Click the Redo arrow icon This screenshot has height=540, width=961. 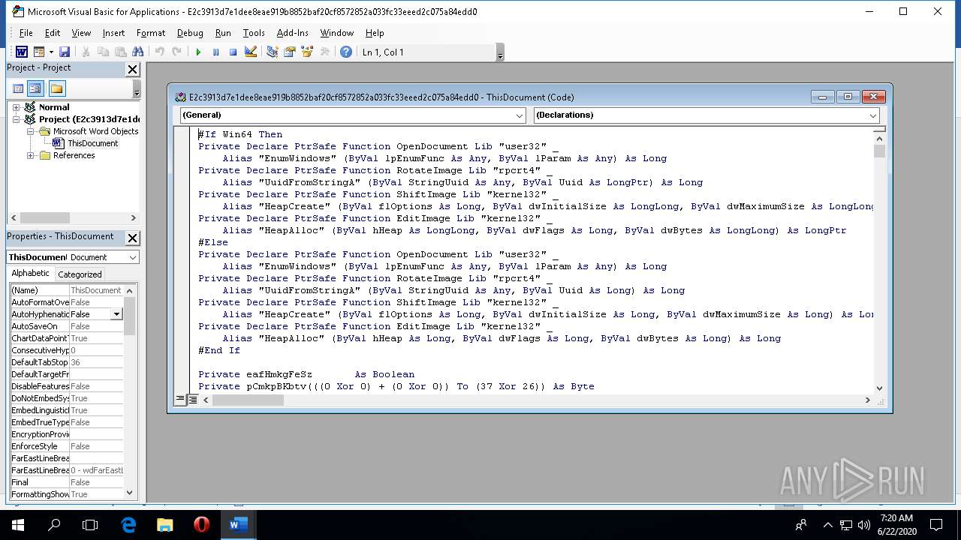(x=176, y=52)
